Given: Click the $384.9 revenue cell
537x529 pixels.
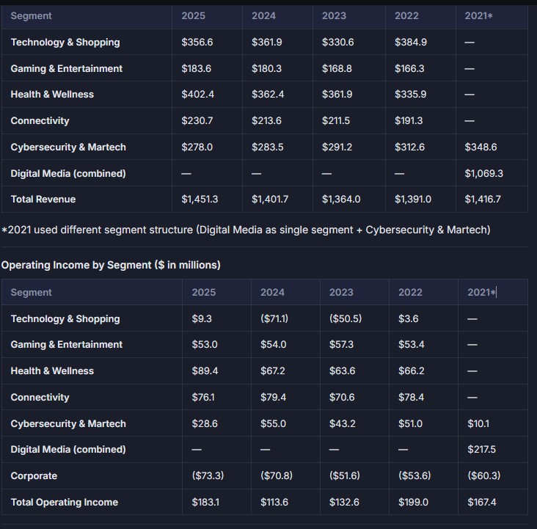Looking at the screenshot, I should pos(411,42).
